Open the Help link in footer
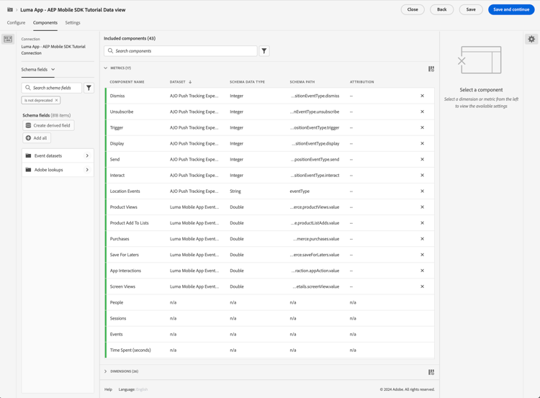This screenshot has height=398, width=540. (108, 389)
